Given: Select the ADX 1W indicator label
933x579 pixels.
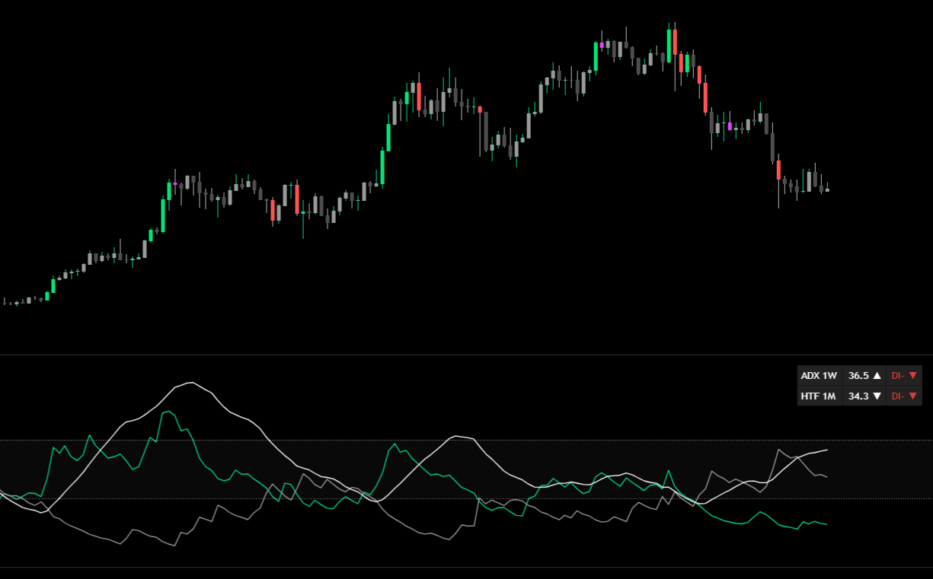Looking at the screenshot, I should pyautogui.click(x=819, y=375).
